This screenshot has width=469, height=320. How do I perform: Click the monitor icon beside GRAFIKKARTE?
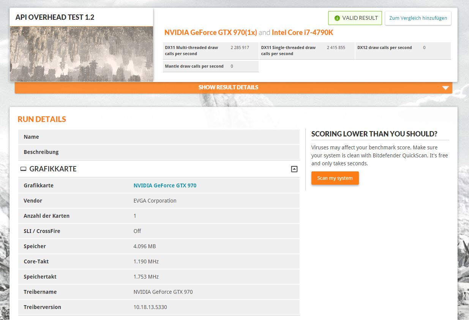[23, 169]
